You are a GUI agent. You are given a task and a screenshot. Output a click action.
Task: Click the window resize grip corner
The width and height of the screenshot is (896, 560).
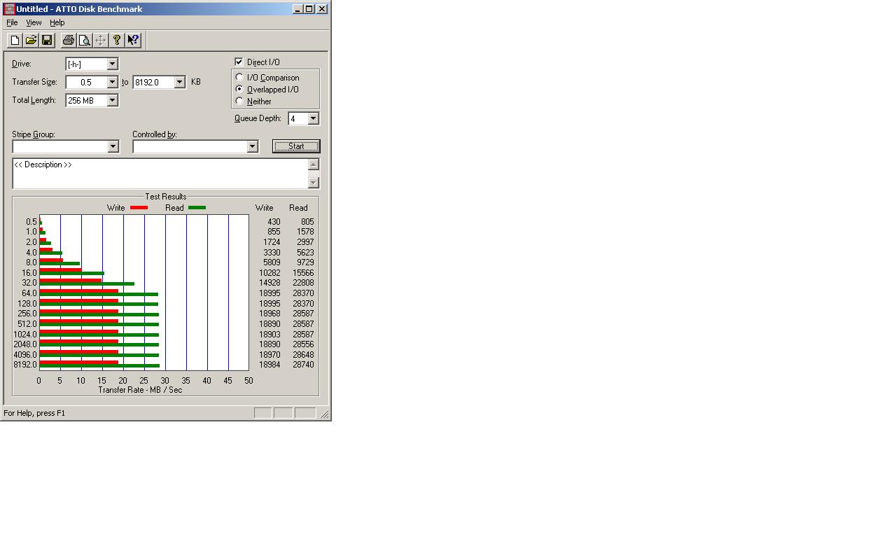point(325,414)
